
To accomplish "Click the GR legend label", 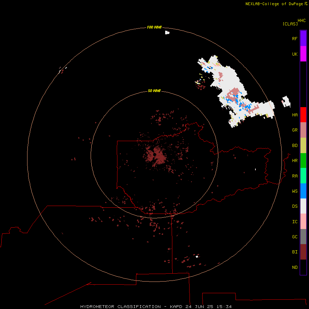I will tap(295, 130).
